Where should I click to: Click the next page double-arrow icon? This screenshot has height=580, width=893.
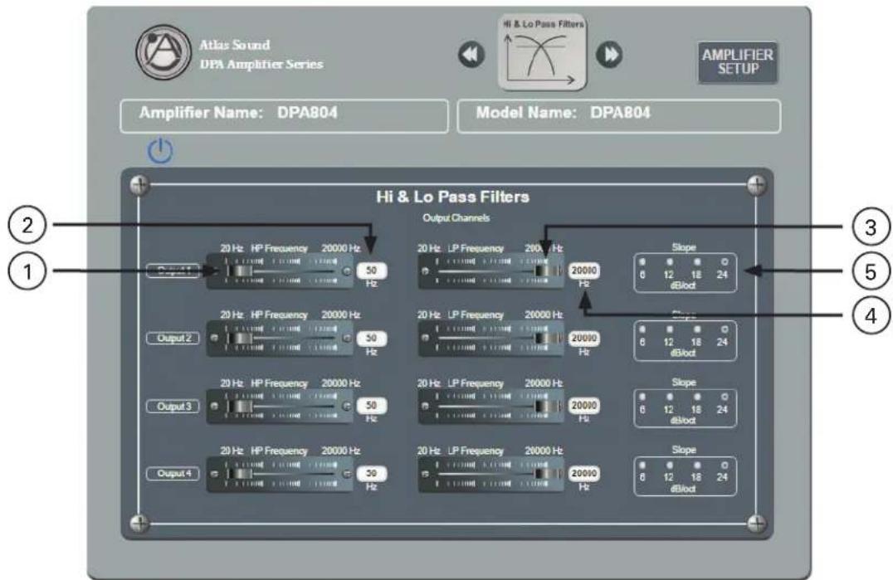[609, 55]
